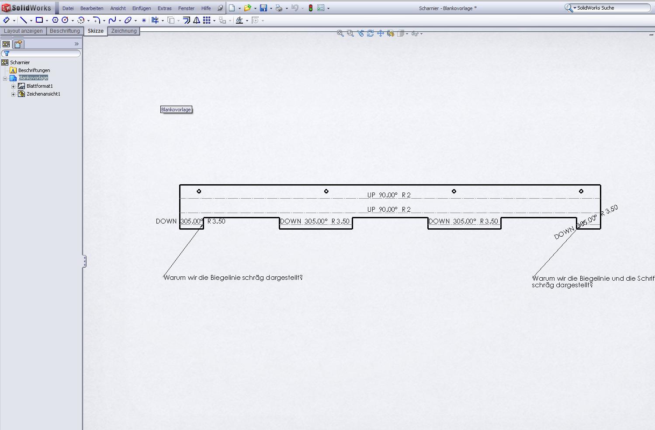Select the Trim Entities tool
This screenshot has width=655, height=430.
155,20
